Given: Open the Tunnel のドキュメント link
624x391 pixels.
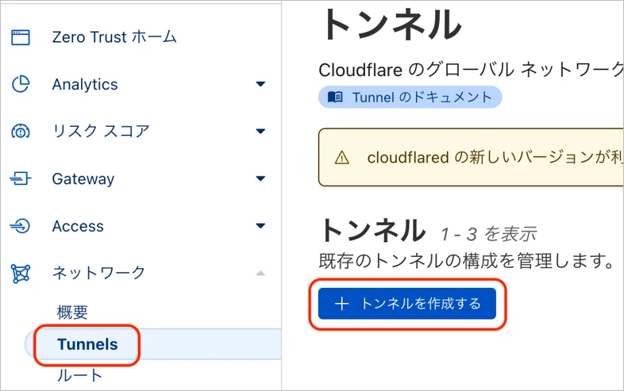Looking at the screenshot, I should [x=421, y=97].
